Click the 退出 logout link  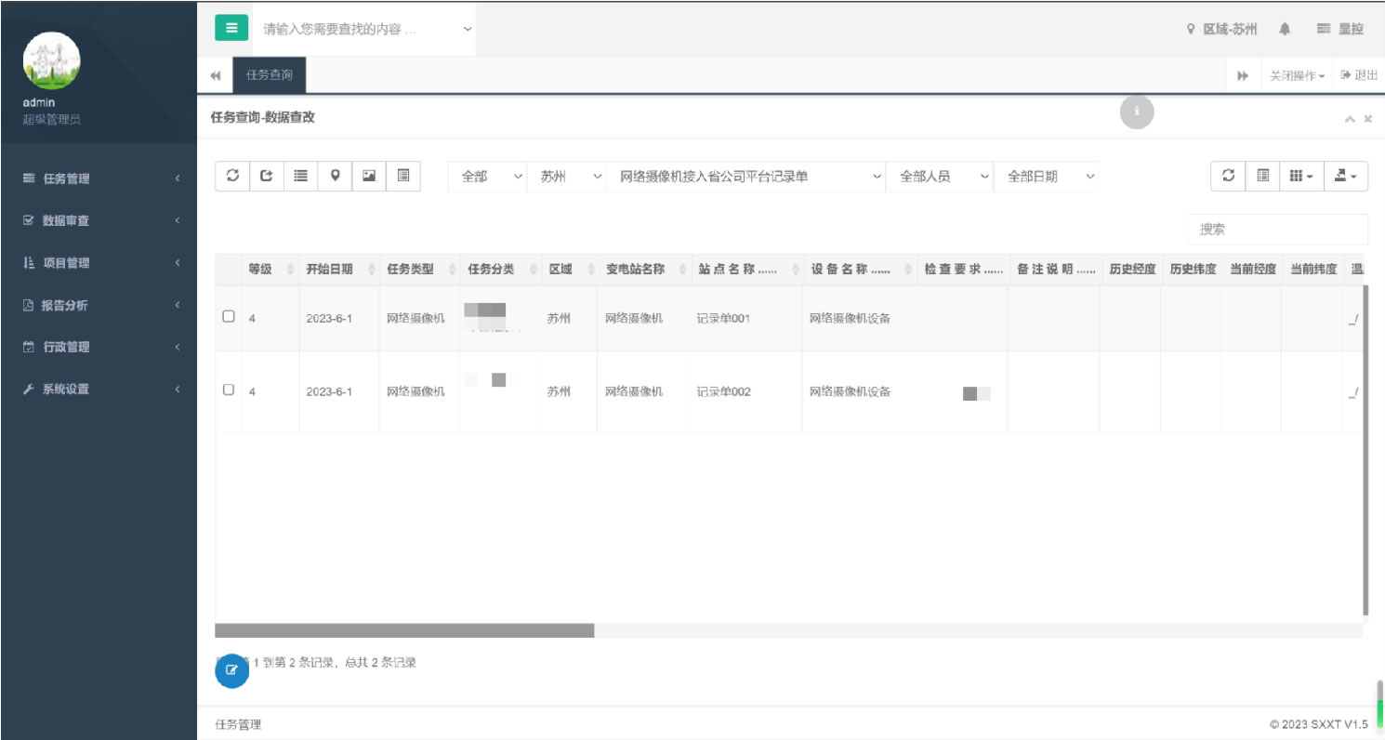click(1359, 75)
